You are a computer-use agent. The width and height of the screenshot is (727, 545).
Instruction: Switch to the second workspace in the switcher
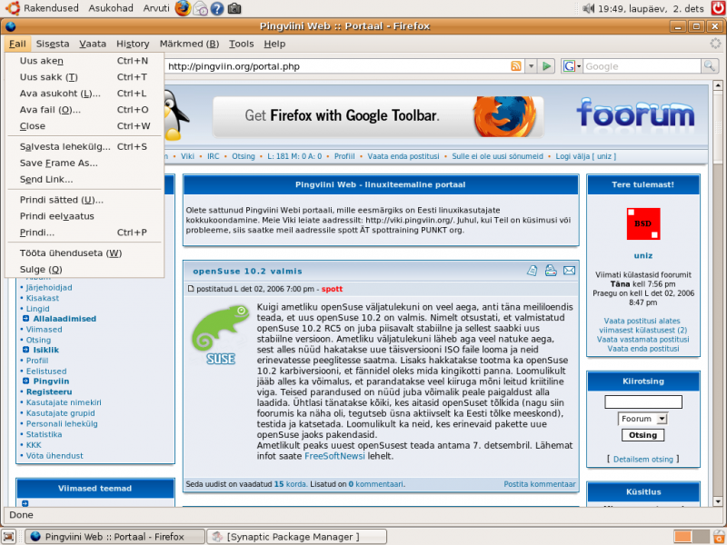[x=701, y=536]
